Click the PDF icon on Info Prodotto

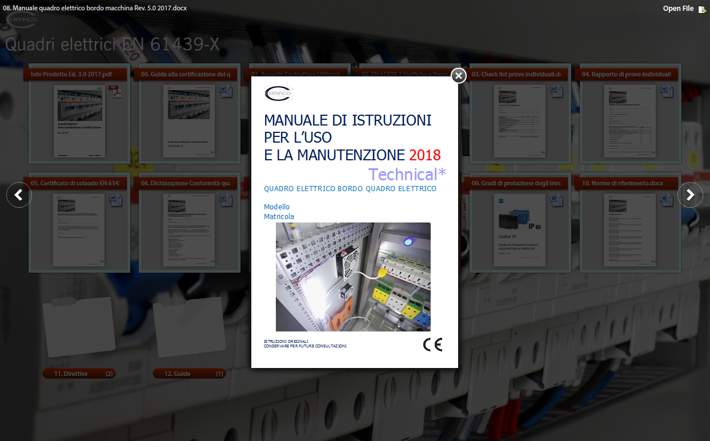[x=115, y=91]
